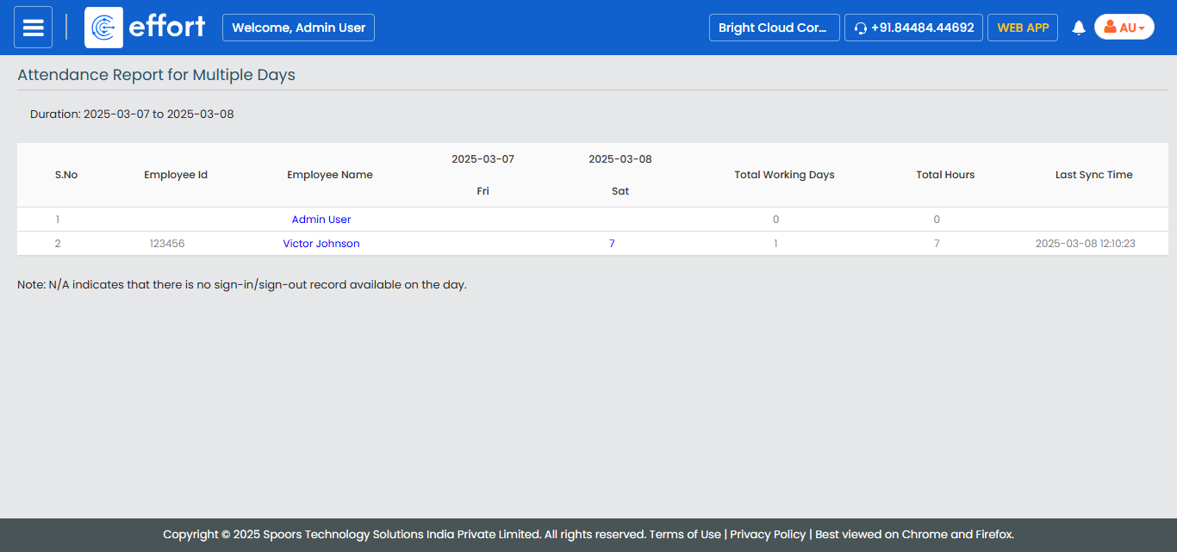Image resolution: width=1177 pixels, height=552 pixels.
Task: Click the orange user avatar icon
Action: click(x=1110, y=28)
